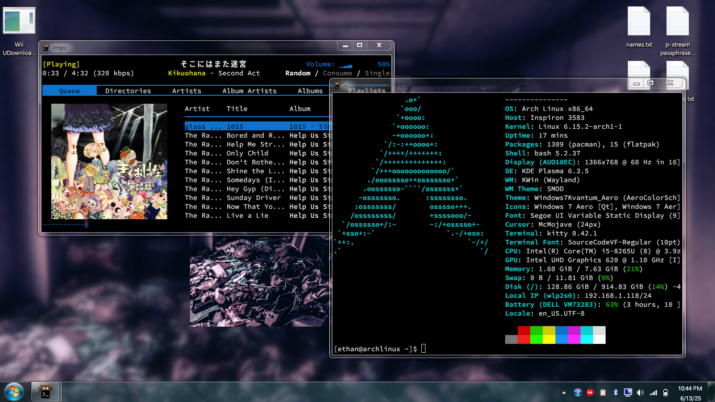This screenshot has width=715, height=402.
Task: Click the rmpc song progress bar
Action: point(65,225)
